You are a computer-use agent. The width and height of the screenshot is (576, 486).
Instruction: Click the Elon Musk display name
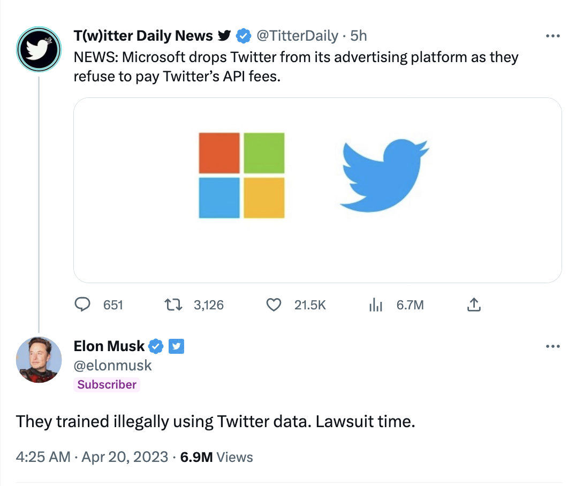109,346
